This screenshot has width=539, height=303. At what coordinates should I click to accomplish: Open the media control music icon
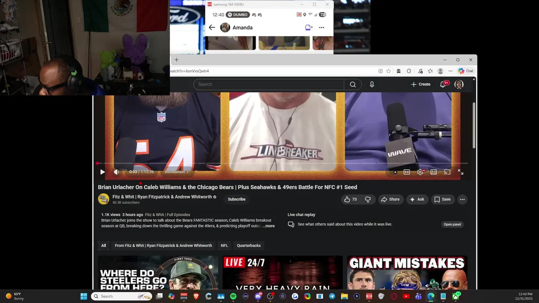(x=420, y=71)
